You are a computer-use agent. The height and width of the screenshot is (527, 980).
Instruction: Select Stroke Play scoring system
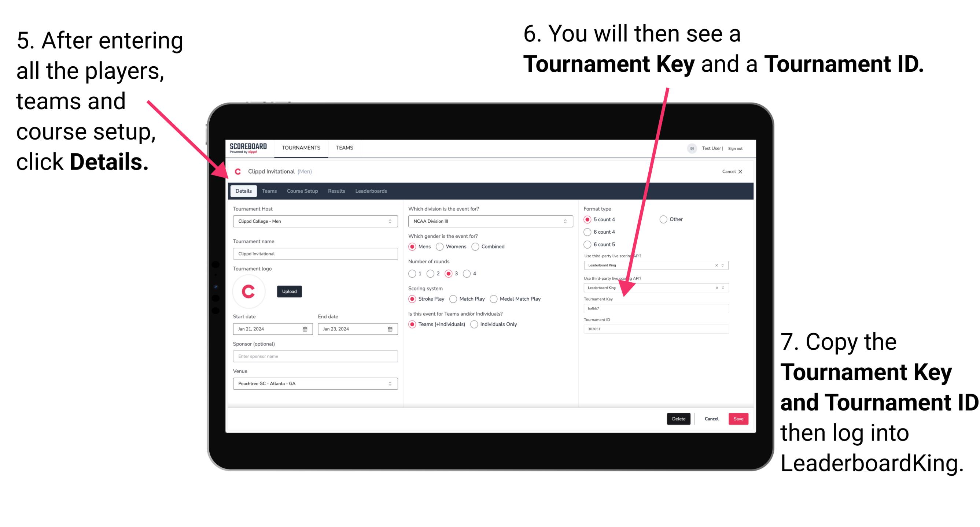412,298
